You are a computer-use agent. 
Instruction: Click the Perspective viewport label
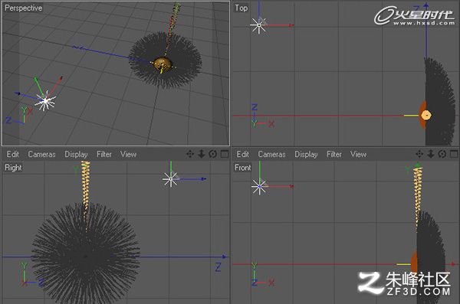coord(24,8)
